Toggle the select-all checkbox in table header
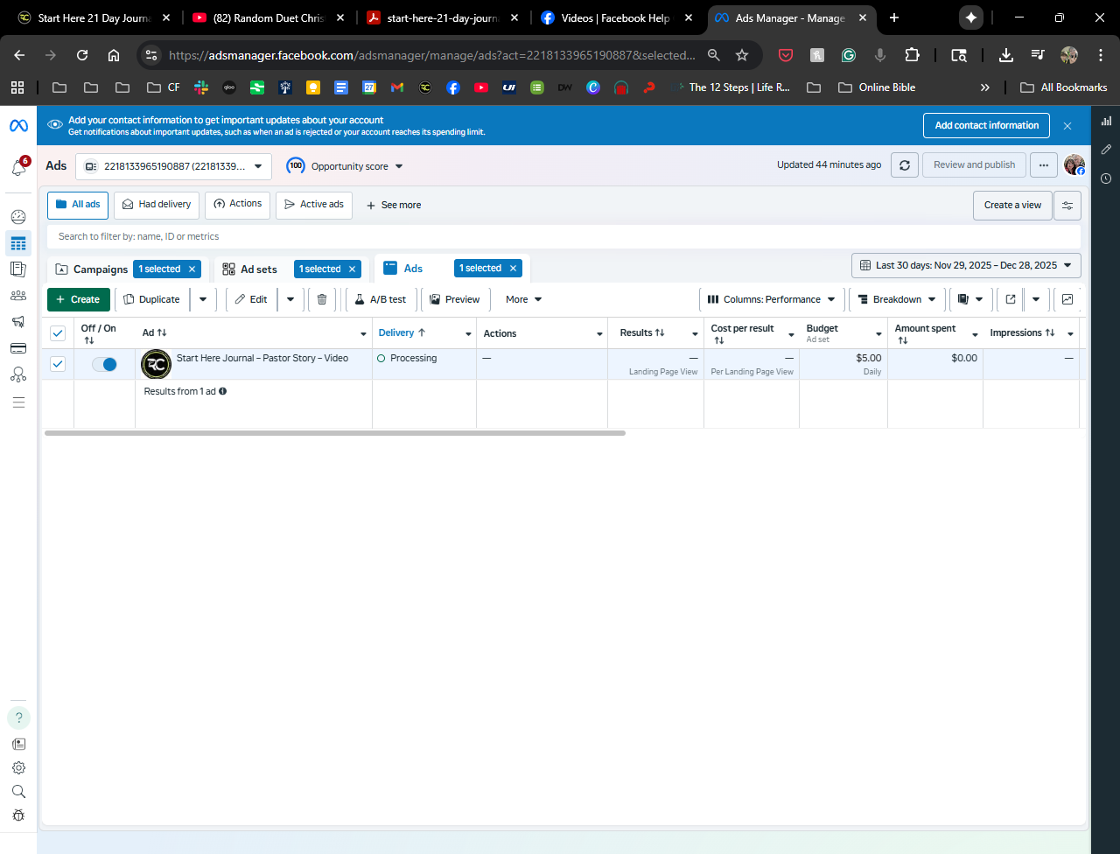The width and height of the screenshot is (1120, 854). 58,333
